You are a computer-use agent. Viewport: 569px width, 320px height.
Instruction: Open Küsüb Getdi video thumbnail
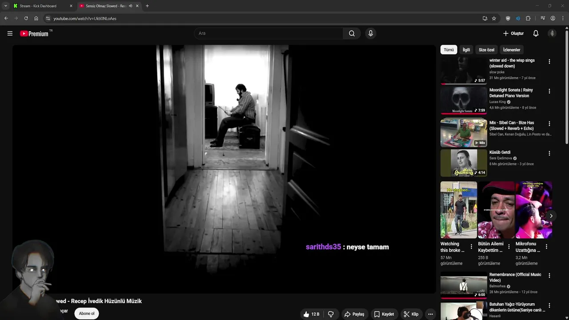pos(464,163)
